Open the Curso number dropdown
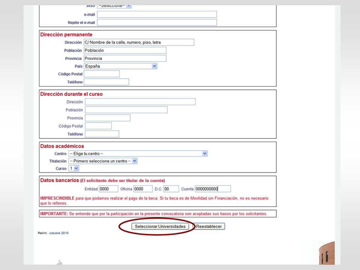This screenshot has height=270, width=360. click(74, 168)
